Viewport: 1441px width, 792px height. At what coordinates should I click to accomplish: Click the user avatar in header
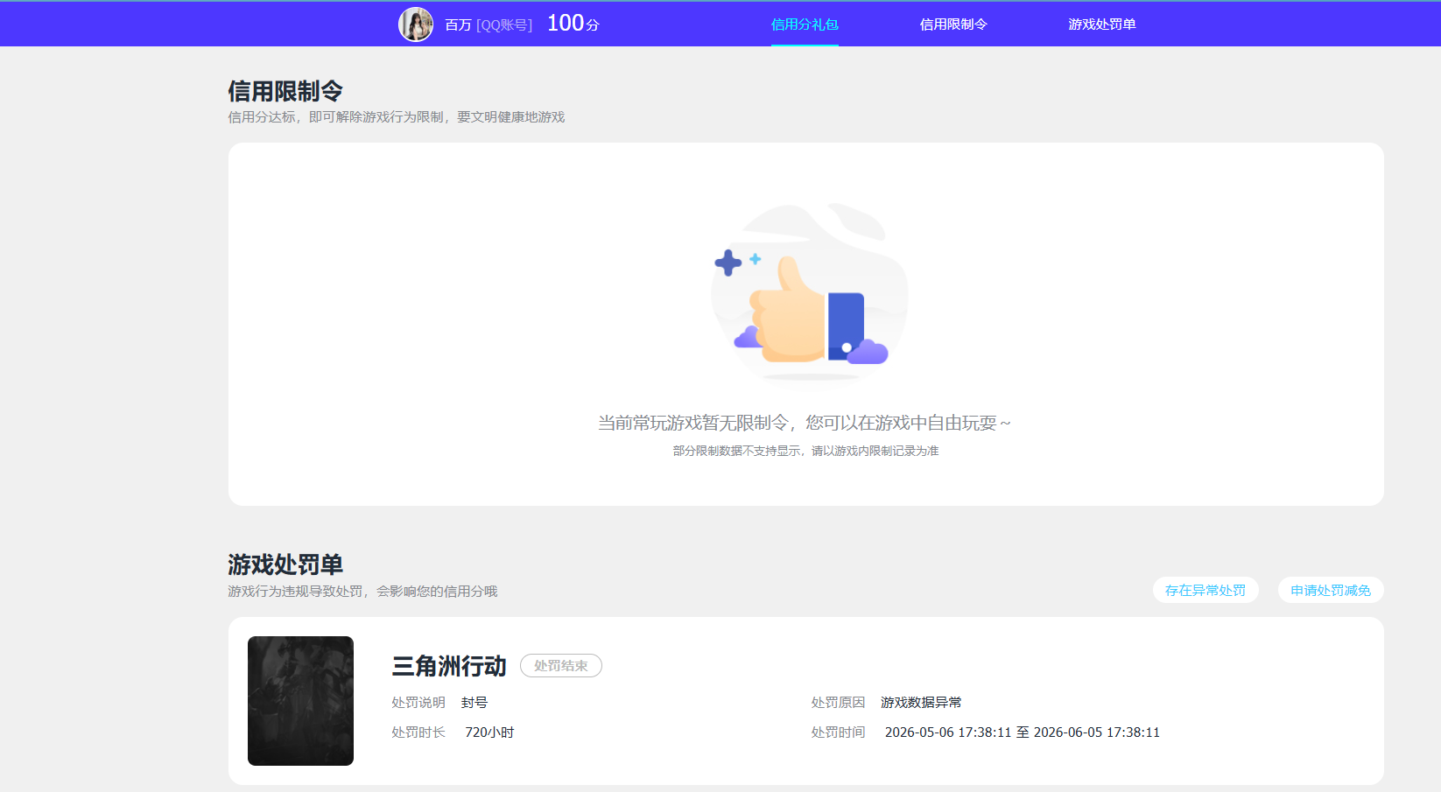(x=416, y=25)
